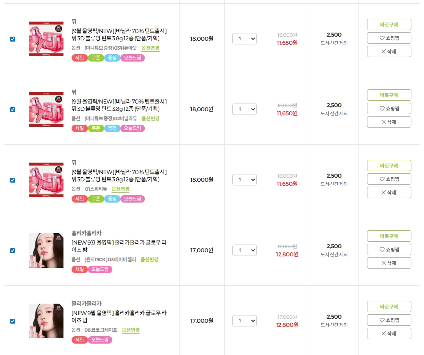Wishlist the 03베이비젤리 glow balm
424x355 pixels.
click(389, 249)
